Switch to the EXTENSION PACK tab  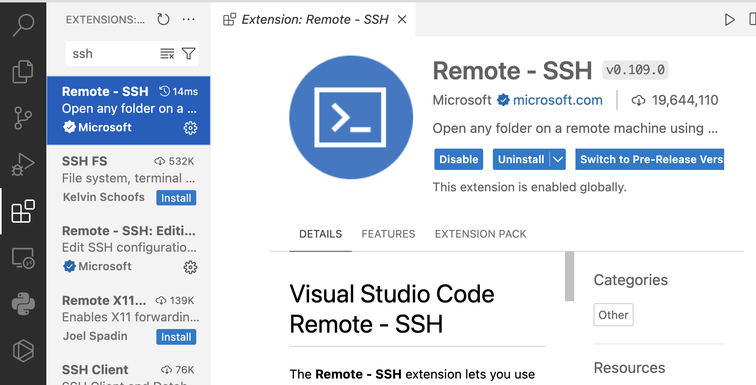tap(480, 234)
